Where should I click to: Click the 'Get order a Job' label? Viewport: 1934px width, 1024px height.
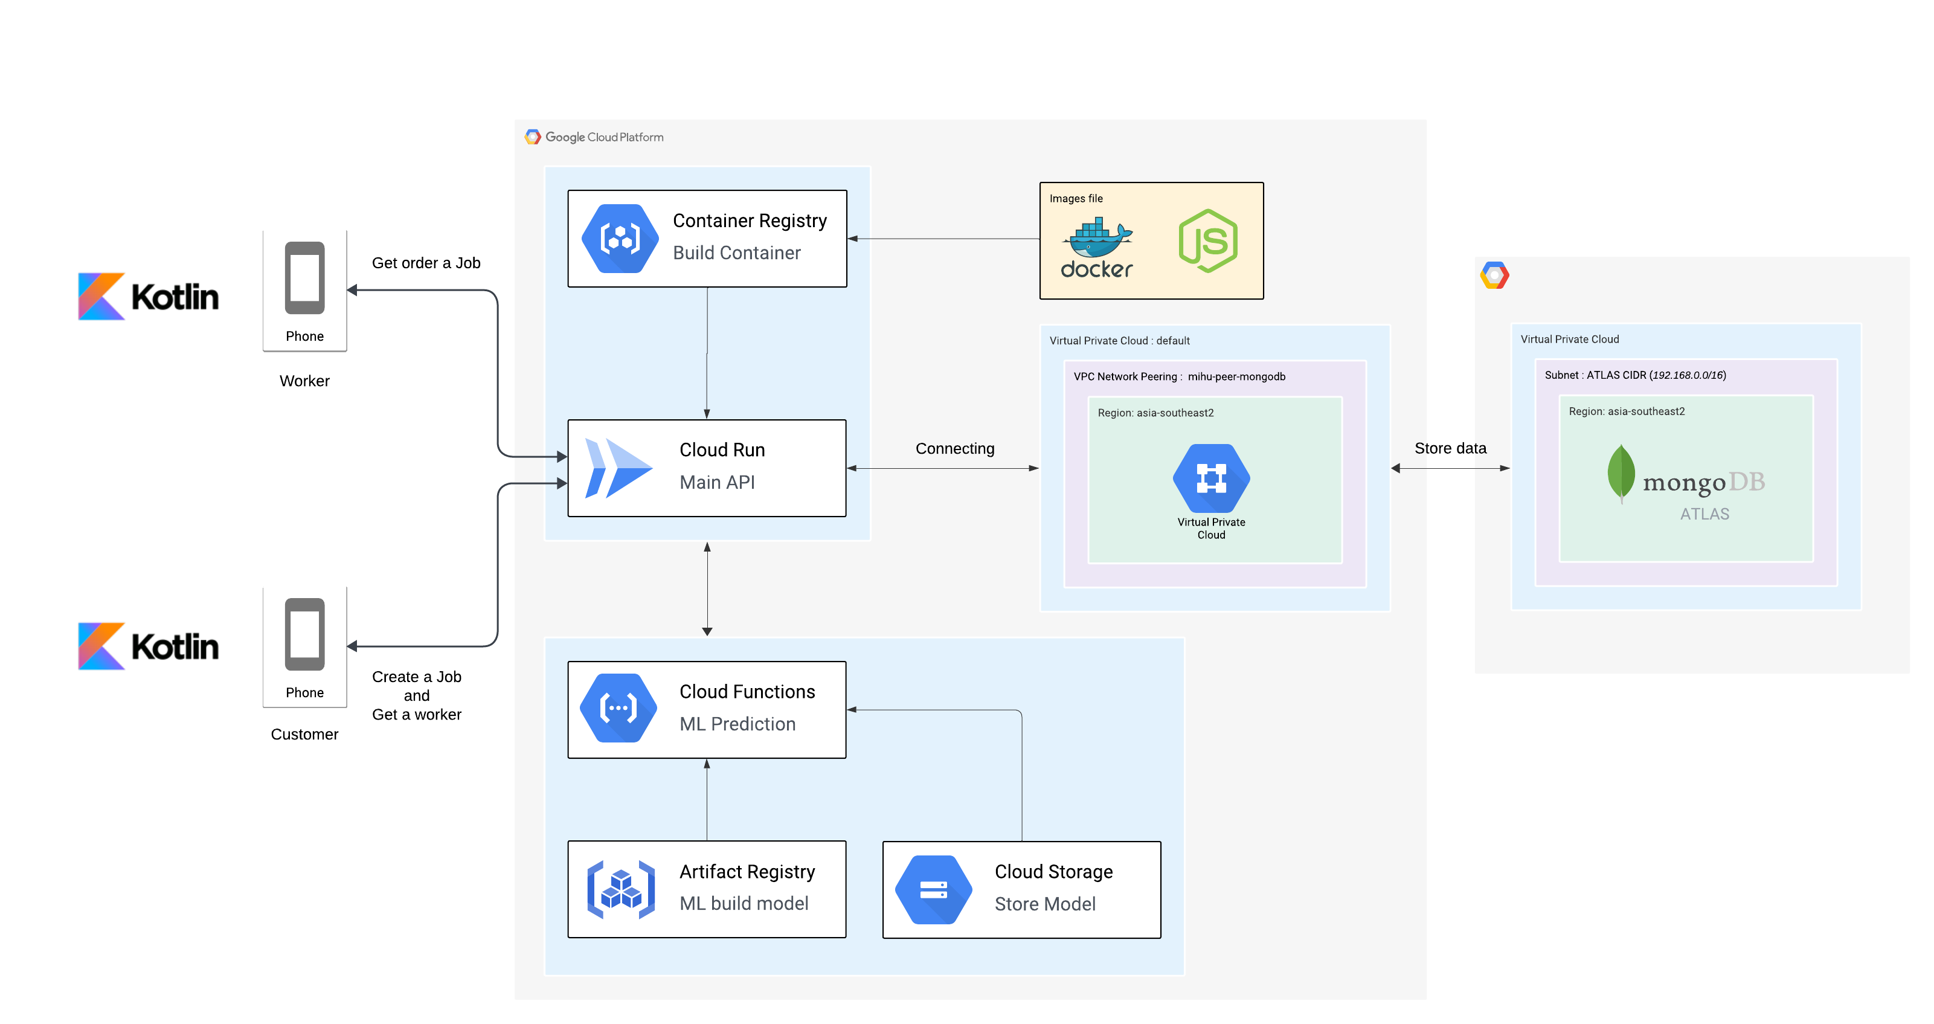click(x=426, y=263)
